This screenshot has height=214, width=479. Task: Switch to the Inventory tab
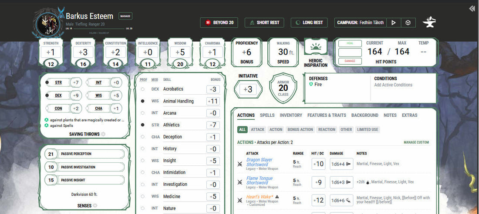[x=290, y=115]
